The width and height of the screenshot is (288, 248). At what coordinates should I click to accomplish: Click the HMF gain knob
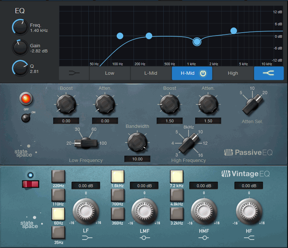204,211
